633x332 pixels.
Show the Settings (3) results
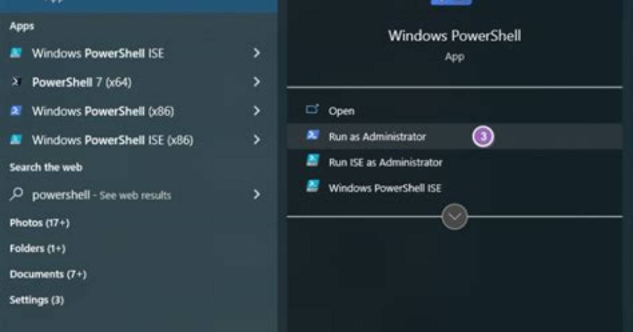37,300
